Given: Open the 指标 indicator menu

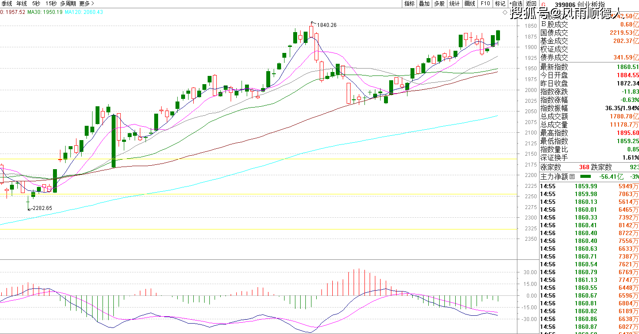Looking at the screenshot, I should point(409,3).
